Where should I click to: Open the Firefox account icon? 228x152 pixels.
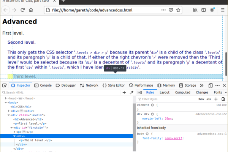pyautogui.click(x=212, y=10)
